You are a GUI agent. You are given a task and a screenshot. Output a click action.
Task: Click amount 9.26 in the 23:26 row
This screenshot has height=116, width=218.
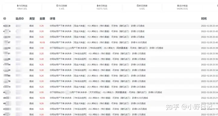tap(41, 87)
